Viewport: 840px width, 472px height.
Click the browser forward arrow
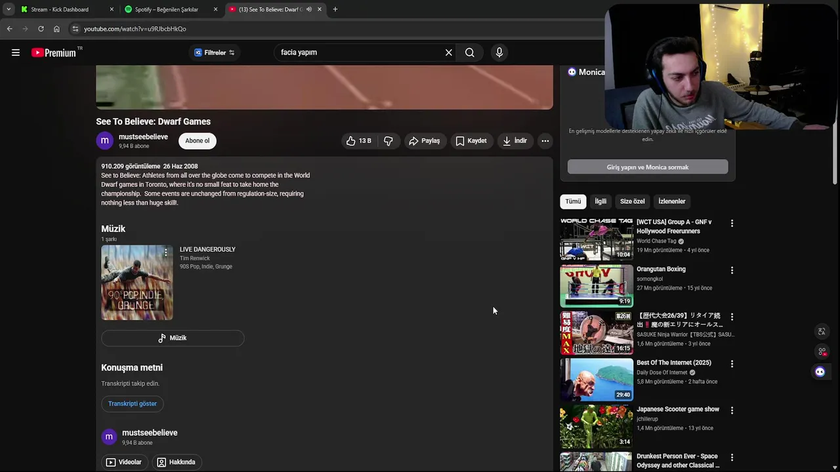point(25,29)
